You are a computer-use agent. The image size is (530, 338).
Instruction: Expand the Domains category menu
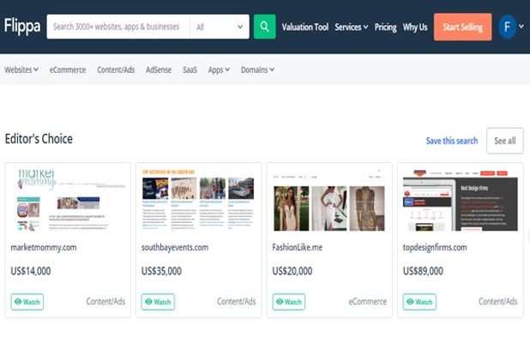pyautogui.click(x=257, y=70)
